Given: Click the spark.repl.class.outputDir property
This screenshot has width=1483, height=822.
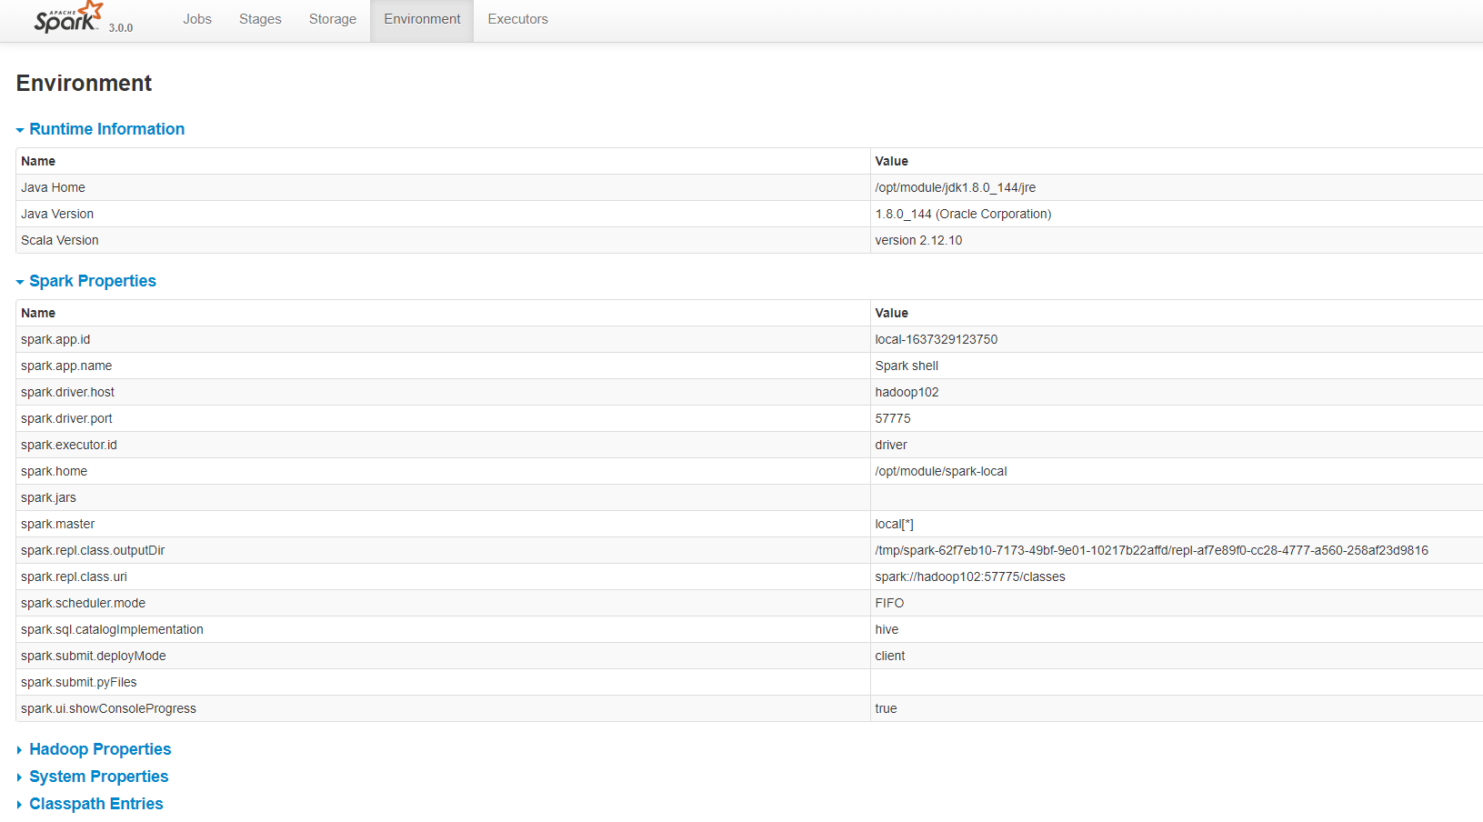Looking at the screenshot, I should coord(93,550).
